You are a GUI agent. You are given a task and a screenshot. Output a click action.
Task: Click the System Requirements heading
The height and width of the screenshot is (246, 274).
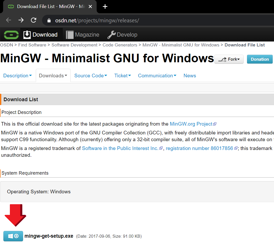(25, 173)
